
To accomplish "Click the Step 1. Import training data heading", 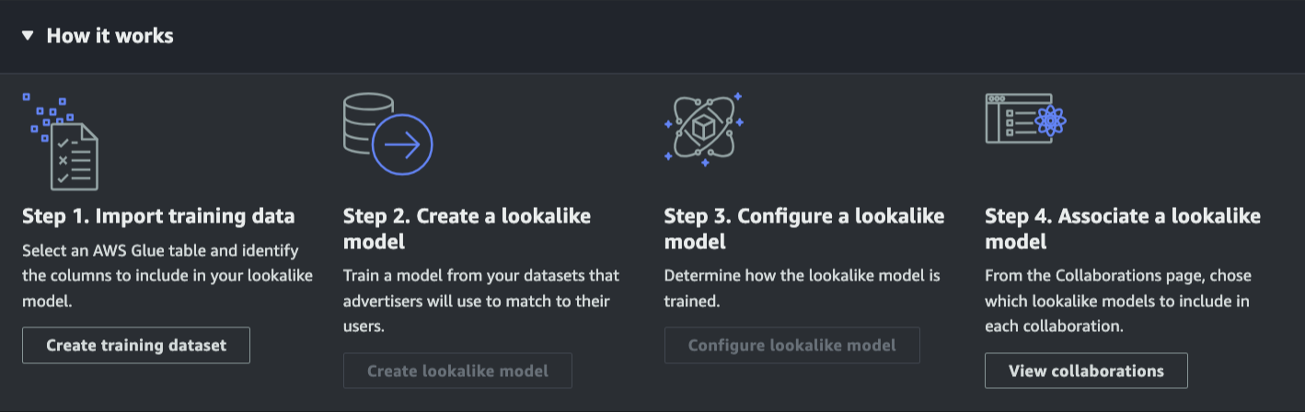I will click(158, 217).
